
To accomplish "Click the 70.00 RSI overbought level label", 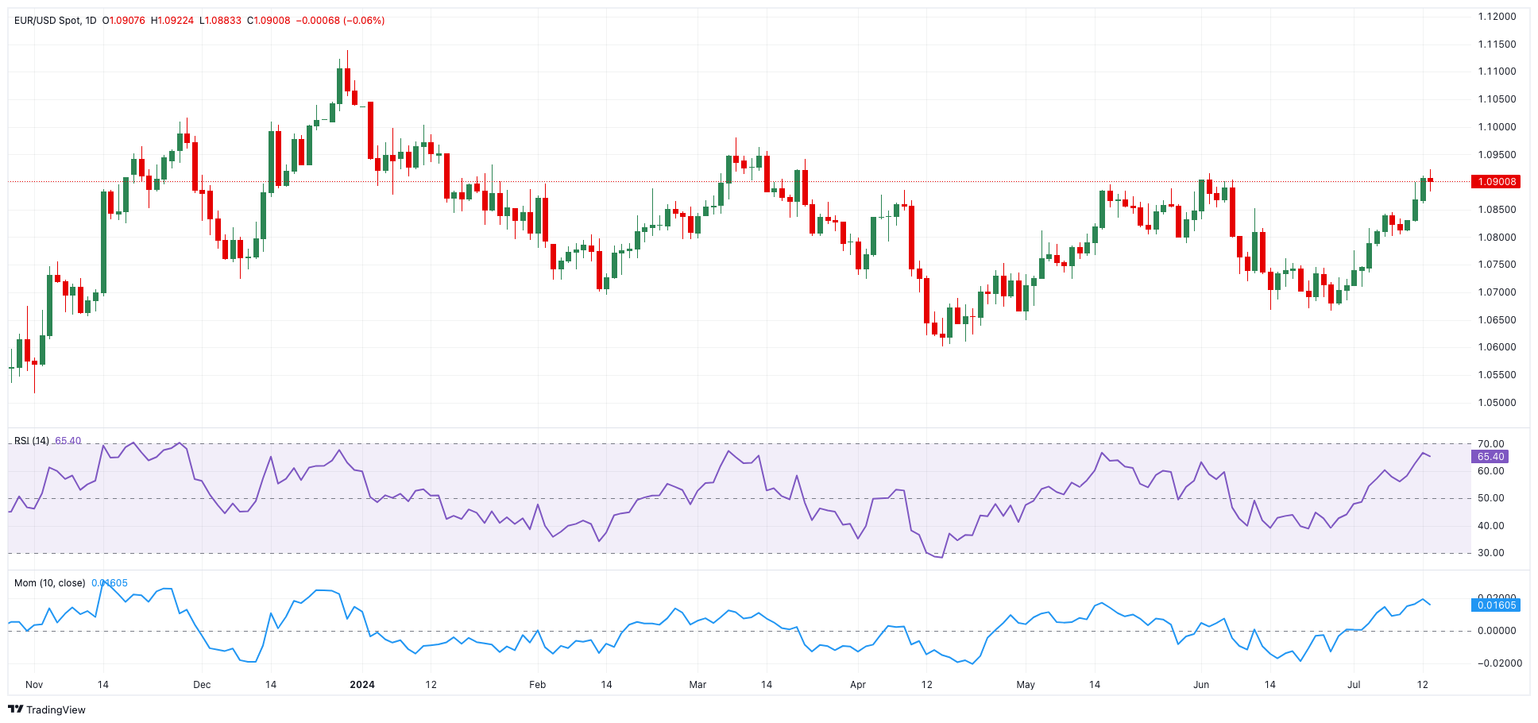I will pyautogui.click(x=1490, y=444).
